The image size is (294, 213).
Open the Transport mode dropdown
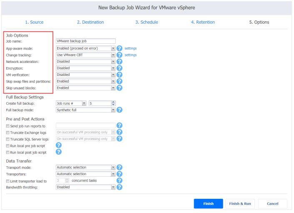pos(85,168)
